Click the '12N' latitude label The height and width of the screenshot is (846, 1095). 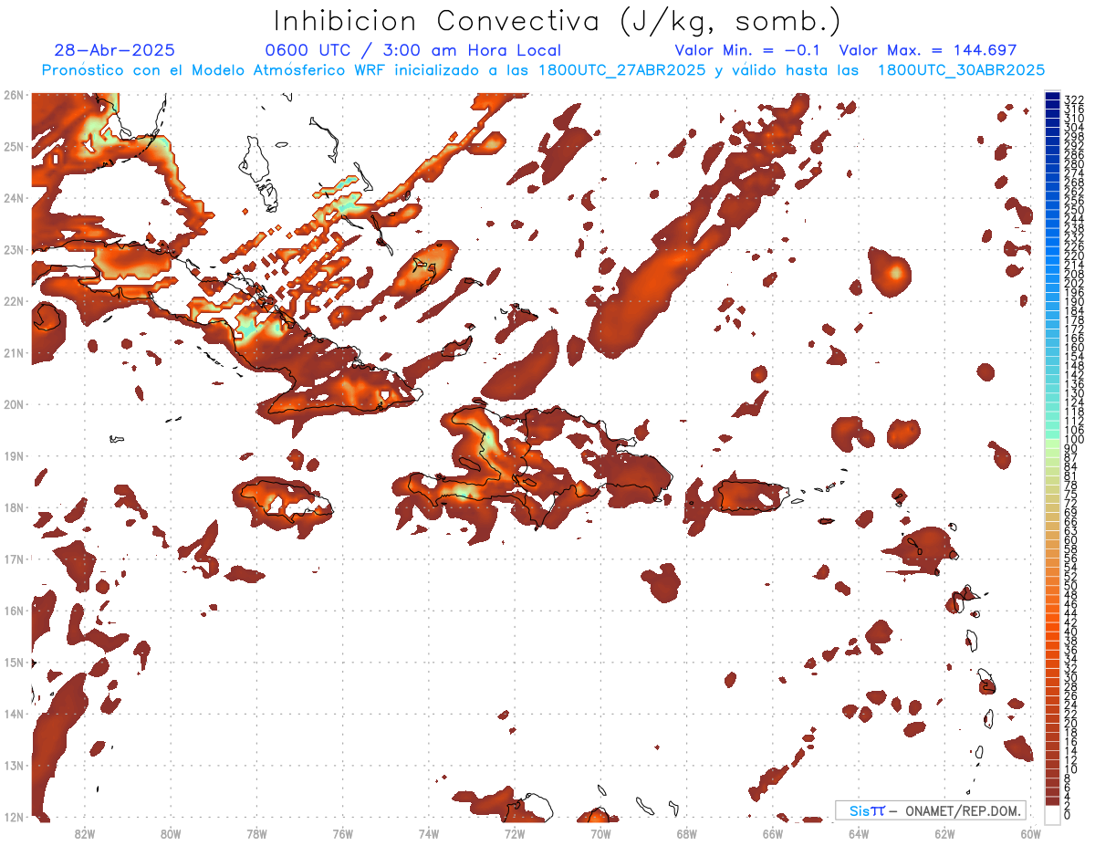pos(13,817)
